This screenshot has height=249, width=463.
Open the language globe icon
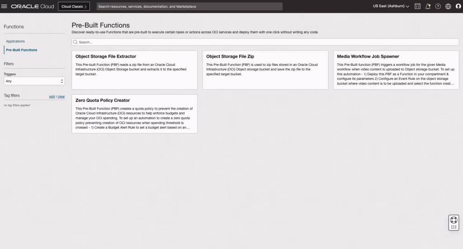(448, 6)
